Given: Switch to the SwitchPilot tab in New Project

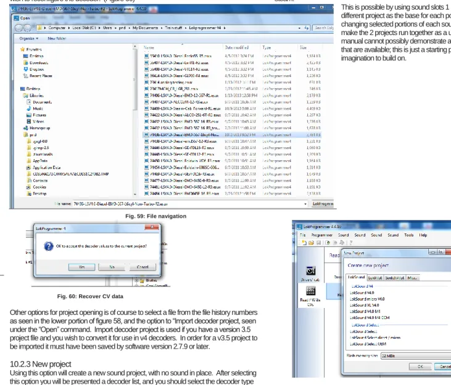Looking at the screenshot, I should 394,278.
